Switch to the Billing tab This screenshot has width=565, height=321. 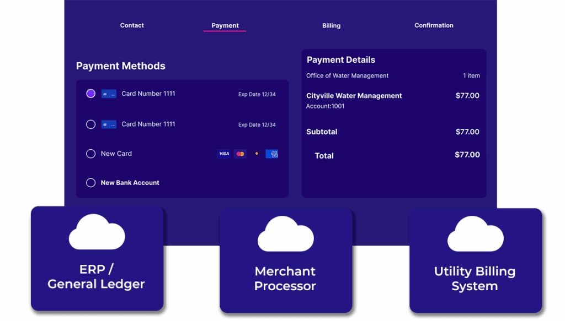pyautogui.click(x=331, y=26)
